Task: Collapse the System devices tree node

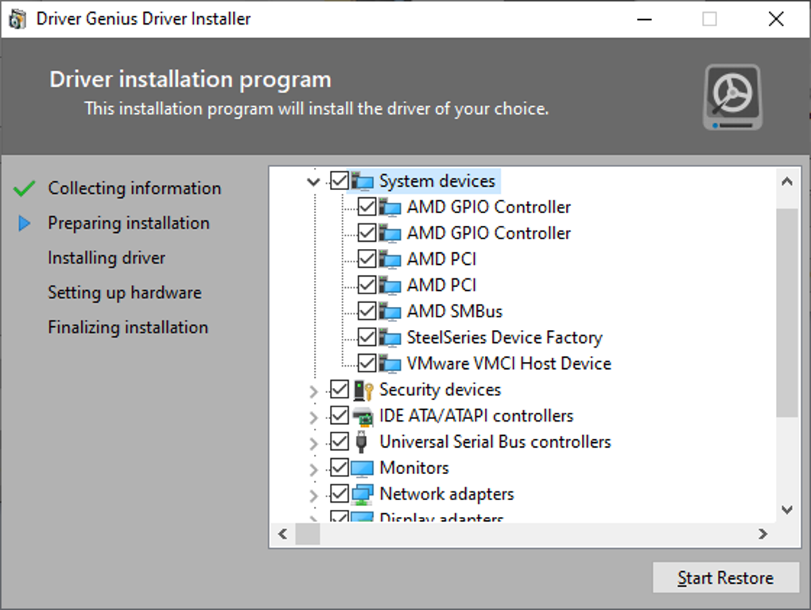Action: pos(314,182)
